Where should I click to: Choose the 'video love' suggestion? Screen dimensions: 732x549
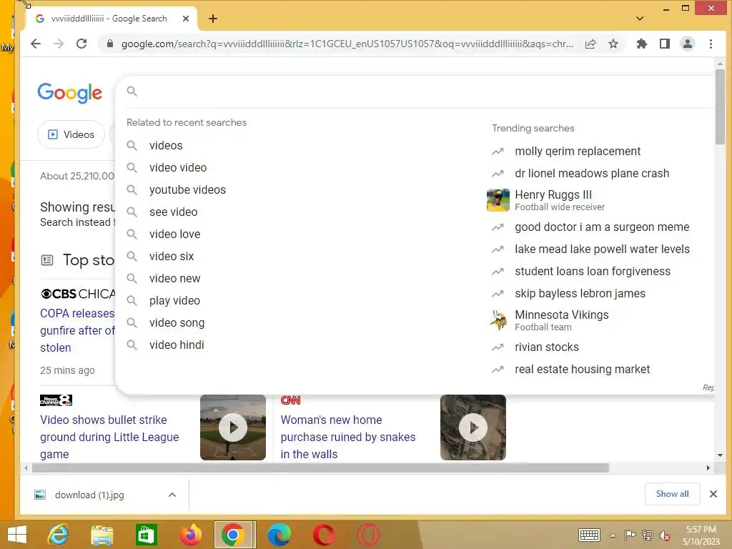tap(174, 234)
